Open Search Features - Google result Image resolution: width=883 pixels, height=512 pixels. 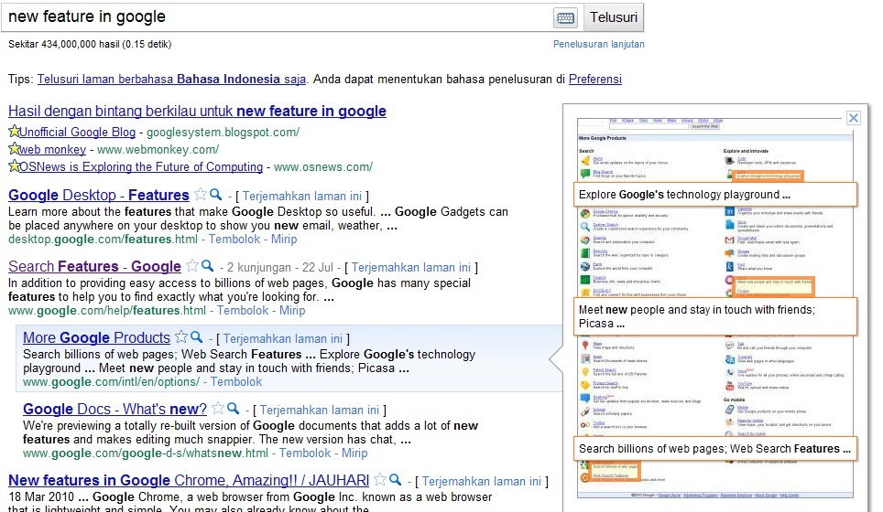click(94, 266)
